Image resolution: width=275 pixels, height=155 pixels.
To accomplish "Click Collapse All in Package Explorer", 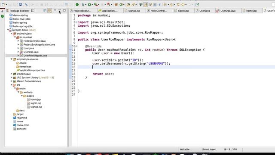I will pos(45,11).
